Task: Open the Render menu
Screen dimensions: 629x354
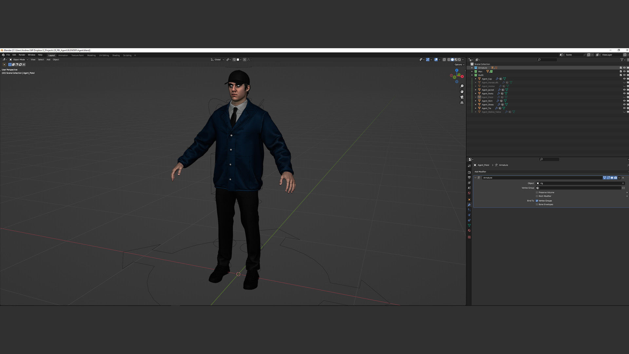Action: point(22,55)
